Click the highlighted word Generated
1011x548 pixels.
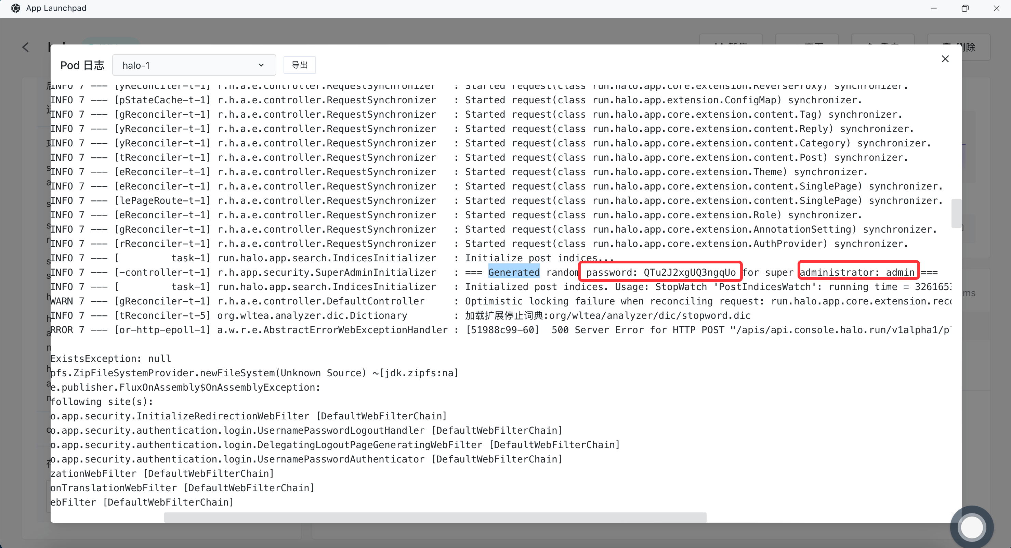pyautogui.click(x=514, y=272)
